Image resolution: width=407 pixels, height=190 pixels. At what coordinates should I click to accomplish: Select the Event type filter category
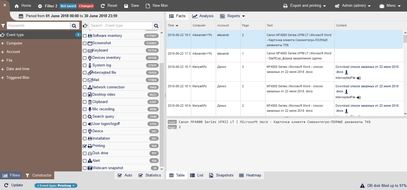coord(41,35)
